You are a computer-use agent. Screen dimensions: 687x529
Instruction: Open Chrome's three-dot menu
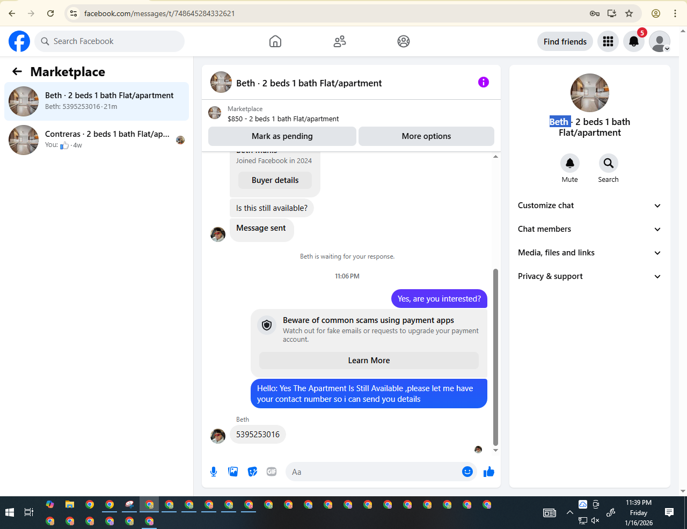coord(675,13)
